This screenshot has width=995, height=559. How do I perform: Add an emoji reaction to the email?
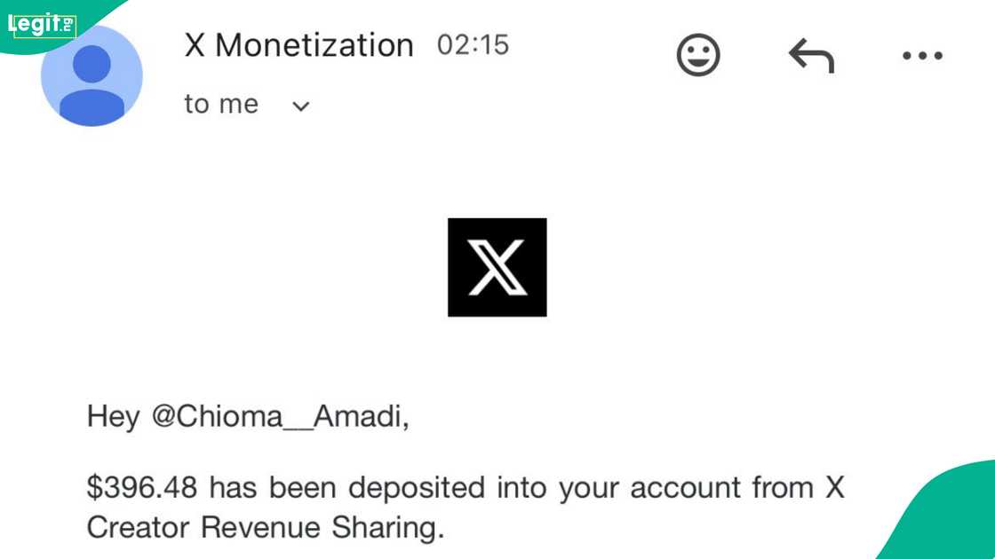click(x=698, y=56)
